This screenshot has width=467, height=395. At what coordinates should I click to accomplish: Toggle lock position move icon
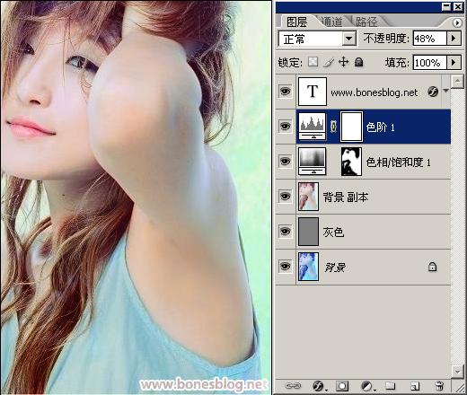(343, 62)
